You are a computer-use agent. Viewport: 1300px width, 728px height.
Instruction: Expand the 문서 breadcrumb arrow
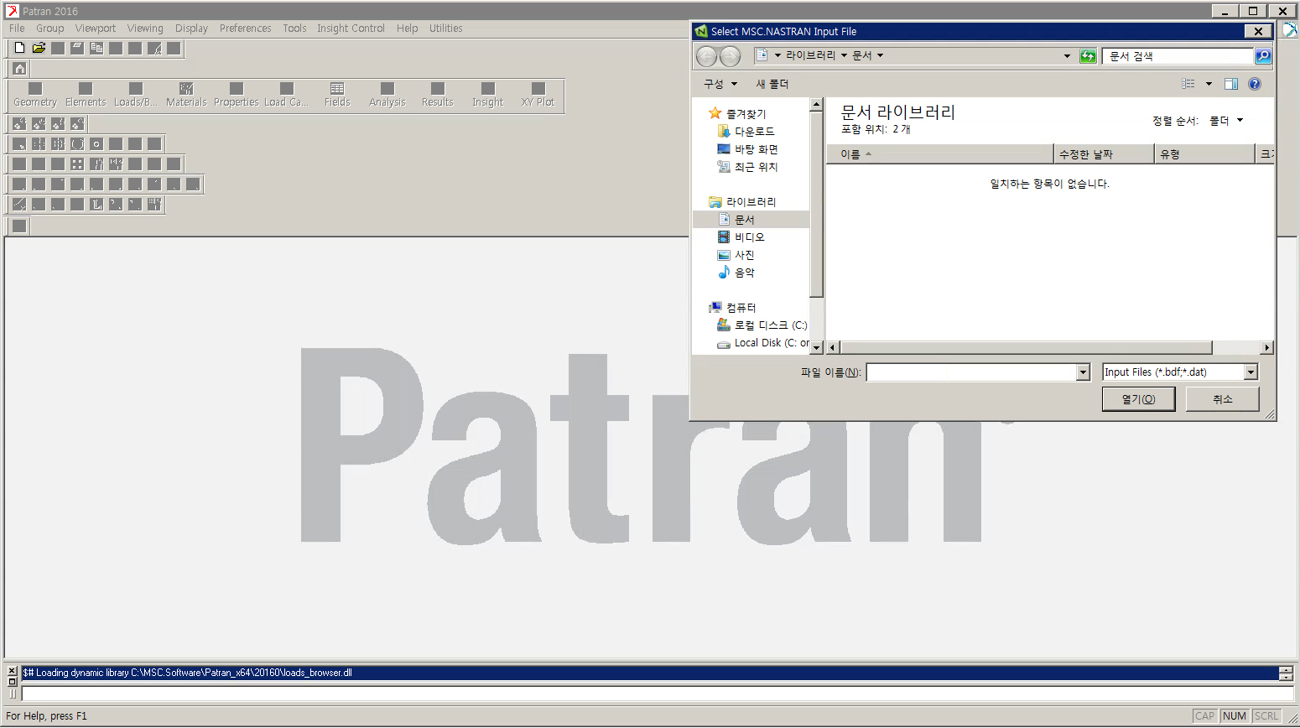click(x=880, y=56)
